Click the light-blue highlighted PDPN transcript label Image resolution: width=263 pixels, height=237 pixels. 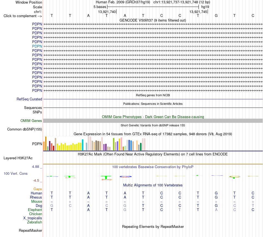pyautogui.click(x=37, y=46)
